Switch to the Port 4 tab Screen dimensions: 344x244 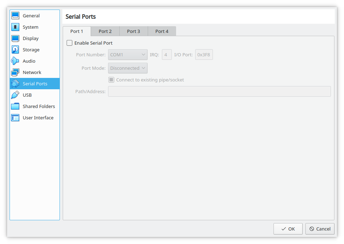coord(162,32)
